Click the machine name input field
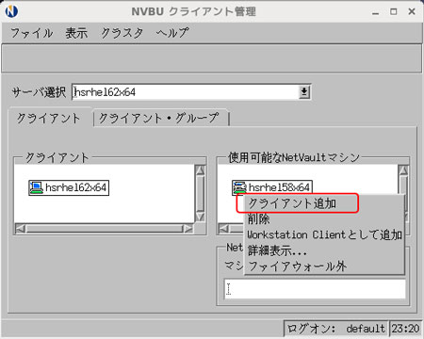 [315, 289]
